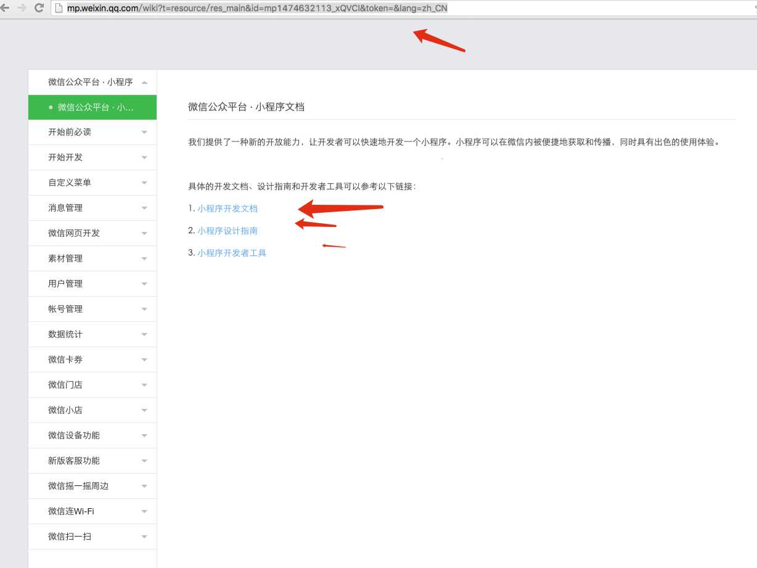Expand the 自定义菜单 section arrow
Viewport: 757px width, 568px height.
tap(144, 183)
